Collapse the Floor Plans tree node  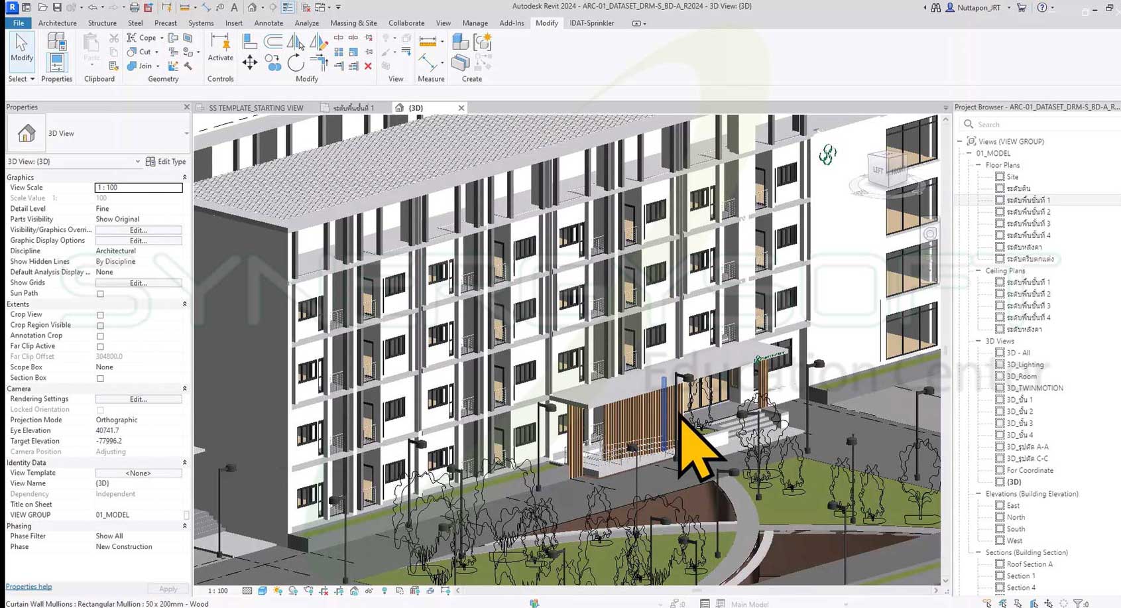[978, 165]
